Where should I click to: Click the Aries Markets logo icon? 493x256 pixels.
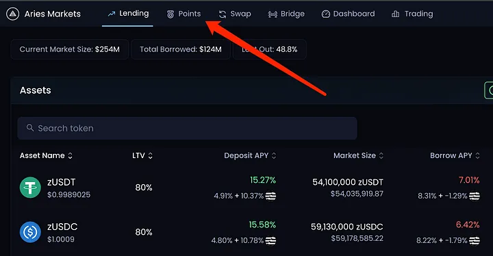[x=12, y=14]
